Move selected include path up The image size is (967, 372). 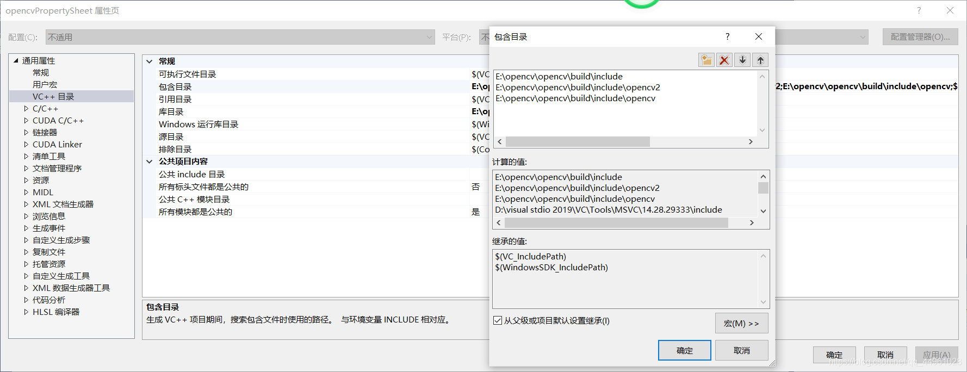coord(760,60)
